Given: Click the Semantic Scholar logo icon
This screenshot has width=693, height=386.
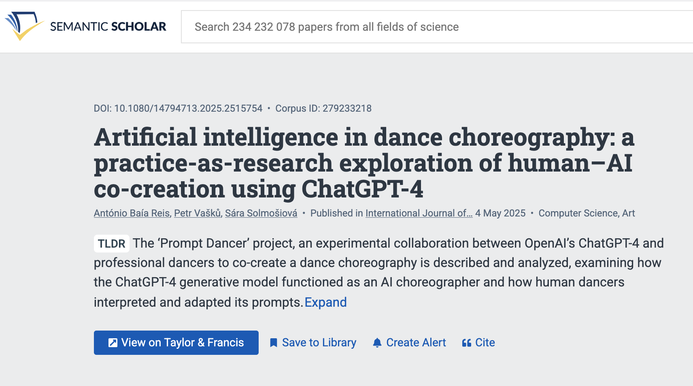Looking at the screenshot, I should point(23,26).
